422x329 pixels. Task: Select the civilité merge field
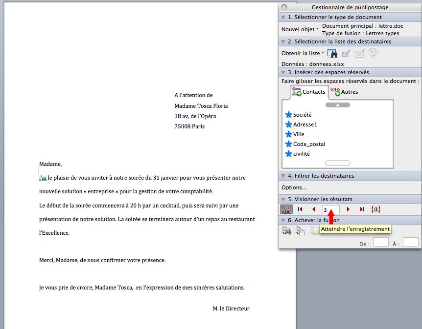tap(301, 154)
